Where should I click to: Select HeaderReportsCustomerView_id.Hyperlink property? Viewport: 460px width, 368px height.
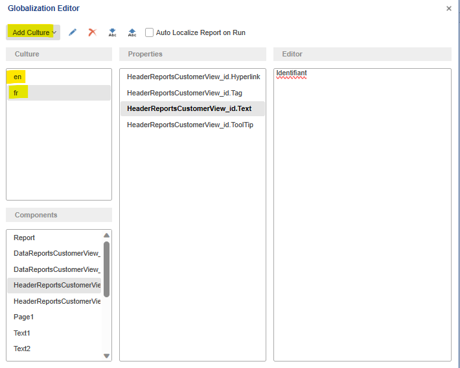192,77
